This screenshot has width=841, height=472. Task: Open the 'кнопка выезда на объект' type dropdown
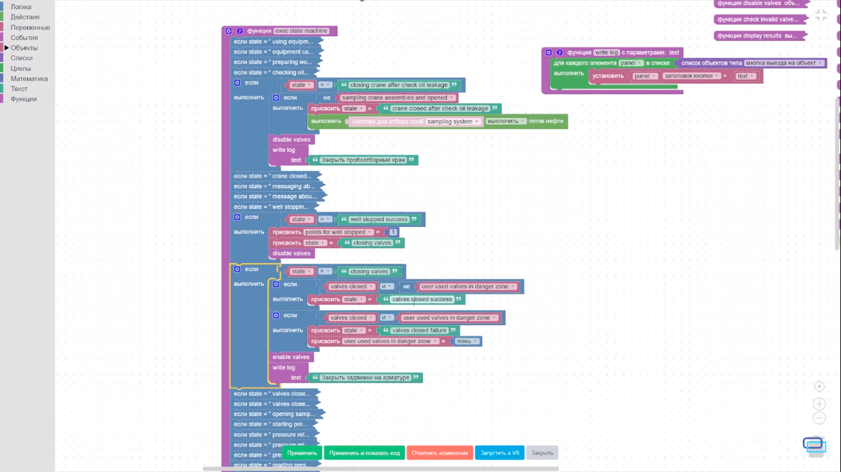click(x=784, y=63)
